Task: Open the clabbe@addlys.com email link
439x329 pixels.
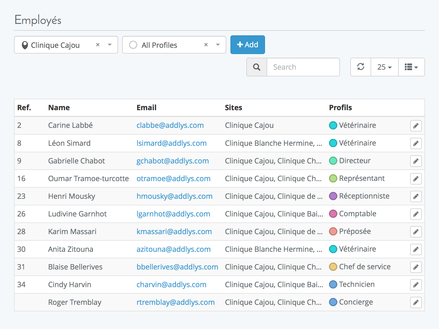Action: click(170, 125)
